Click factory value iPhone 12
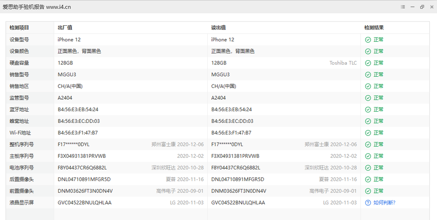The image size is (437, 220). [69, 40]
